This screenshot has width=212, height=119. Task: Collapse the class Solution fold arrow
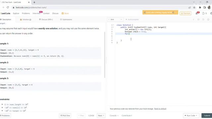[x=113, y=25]
